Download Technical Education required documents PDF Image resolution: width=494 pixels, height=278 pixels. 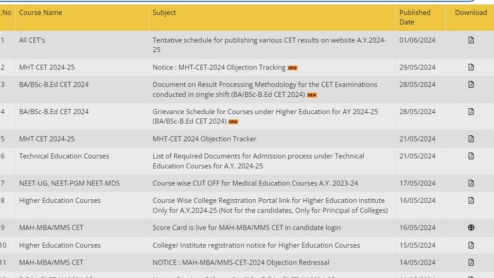click(471, 156)
